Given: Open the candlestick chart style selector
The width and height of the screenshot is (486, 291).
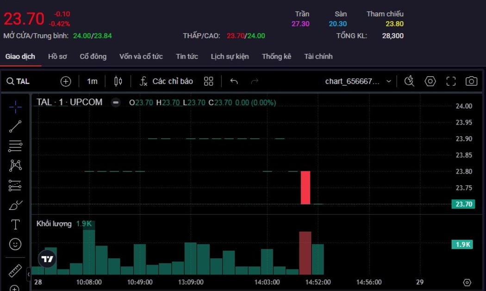Looking at the screenshot, I should pyautogui.click(x=118, y=81).
